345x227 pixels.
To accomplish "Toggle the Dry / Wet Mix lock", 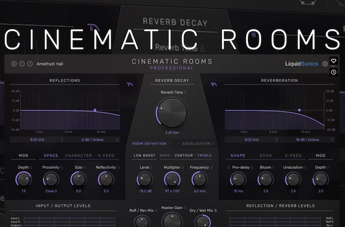I will click(x=216, y=210).
